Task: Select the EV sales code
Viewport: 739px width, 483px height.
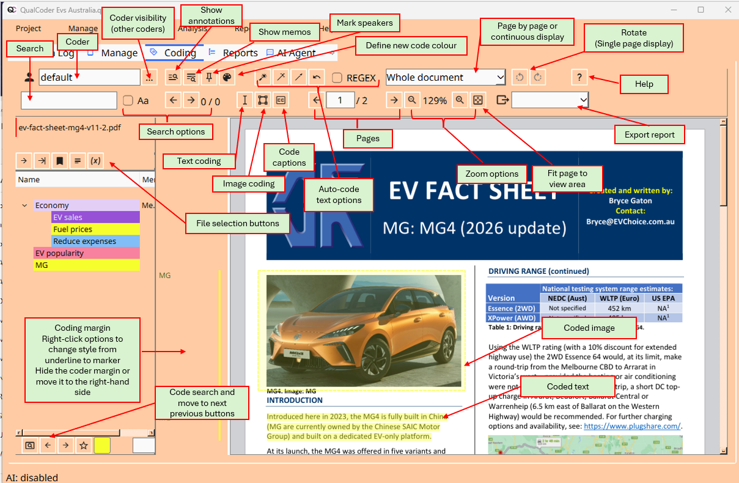Action: click(96, 217)
